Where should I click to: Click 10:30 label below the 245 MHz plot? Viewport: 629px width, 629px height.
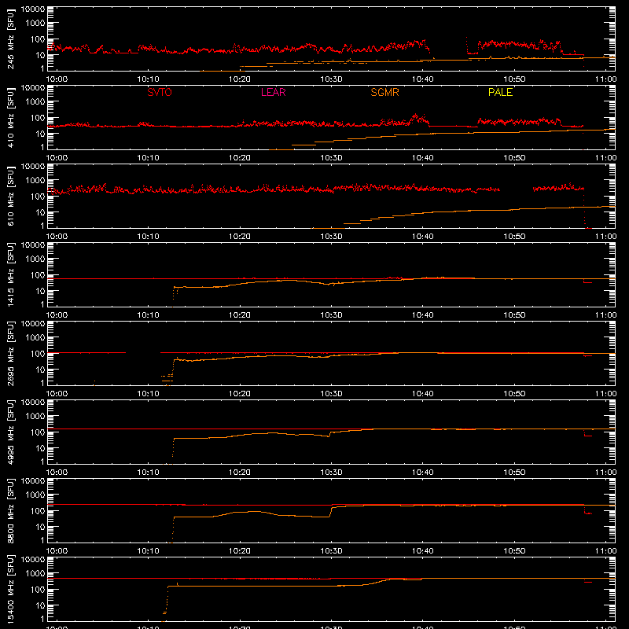click(x=331, y=79)
